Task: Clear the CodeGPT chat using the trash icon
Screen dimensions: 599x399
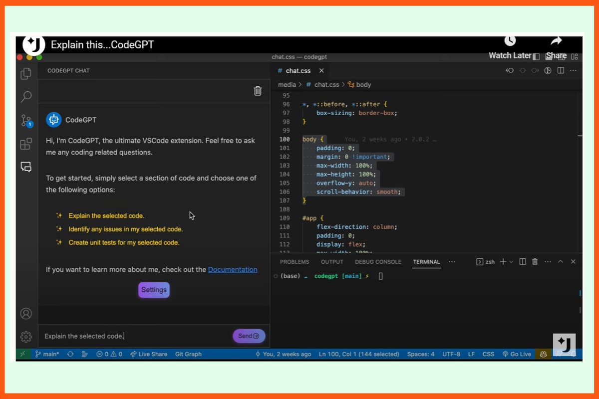Action: [257, 91]
